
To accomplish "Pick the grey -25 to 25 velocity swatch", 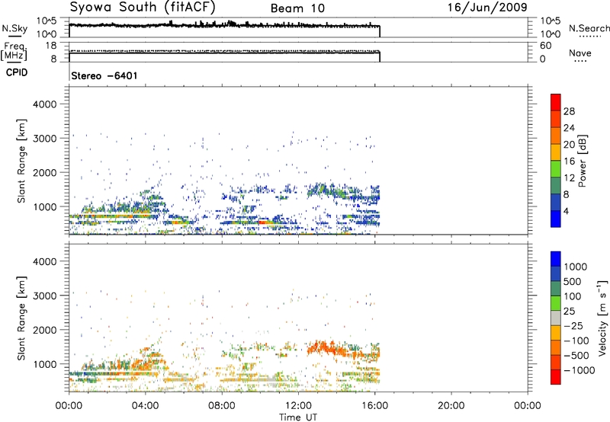I will (x=556, y=318).
